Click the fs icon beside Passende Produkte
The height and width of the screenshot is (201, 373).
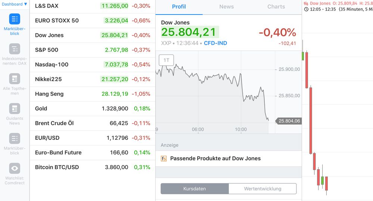(x=164, y=158)
